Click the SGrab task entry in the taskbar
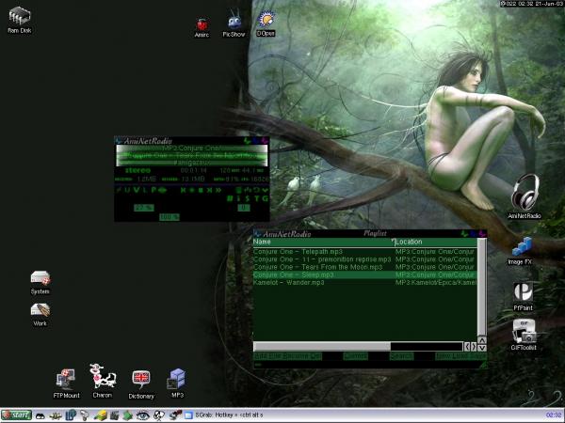The width and height of the screenshot is (565, 423). (224, 415)
